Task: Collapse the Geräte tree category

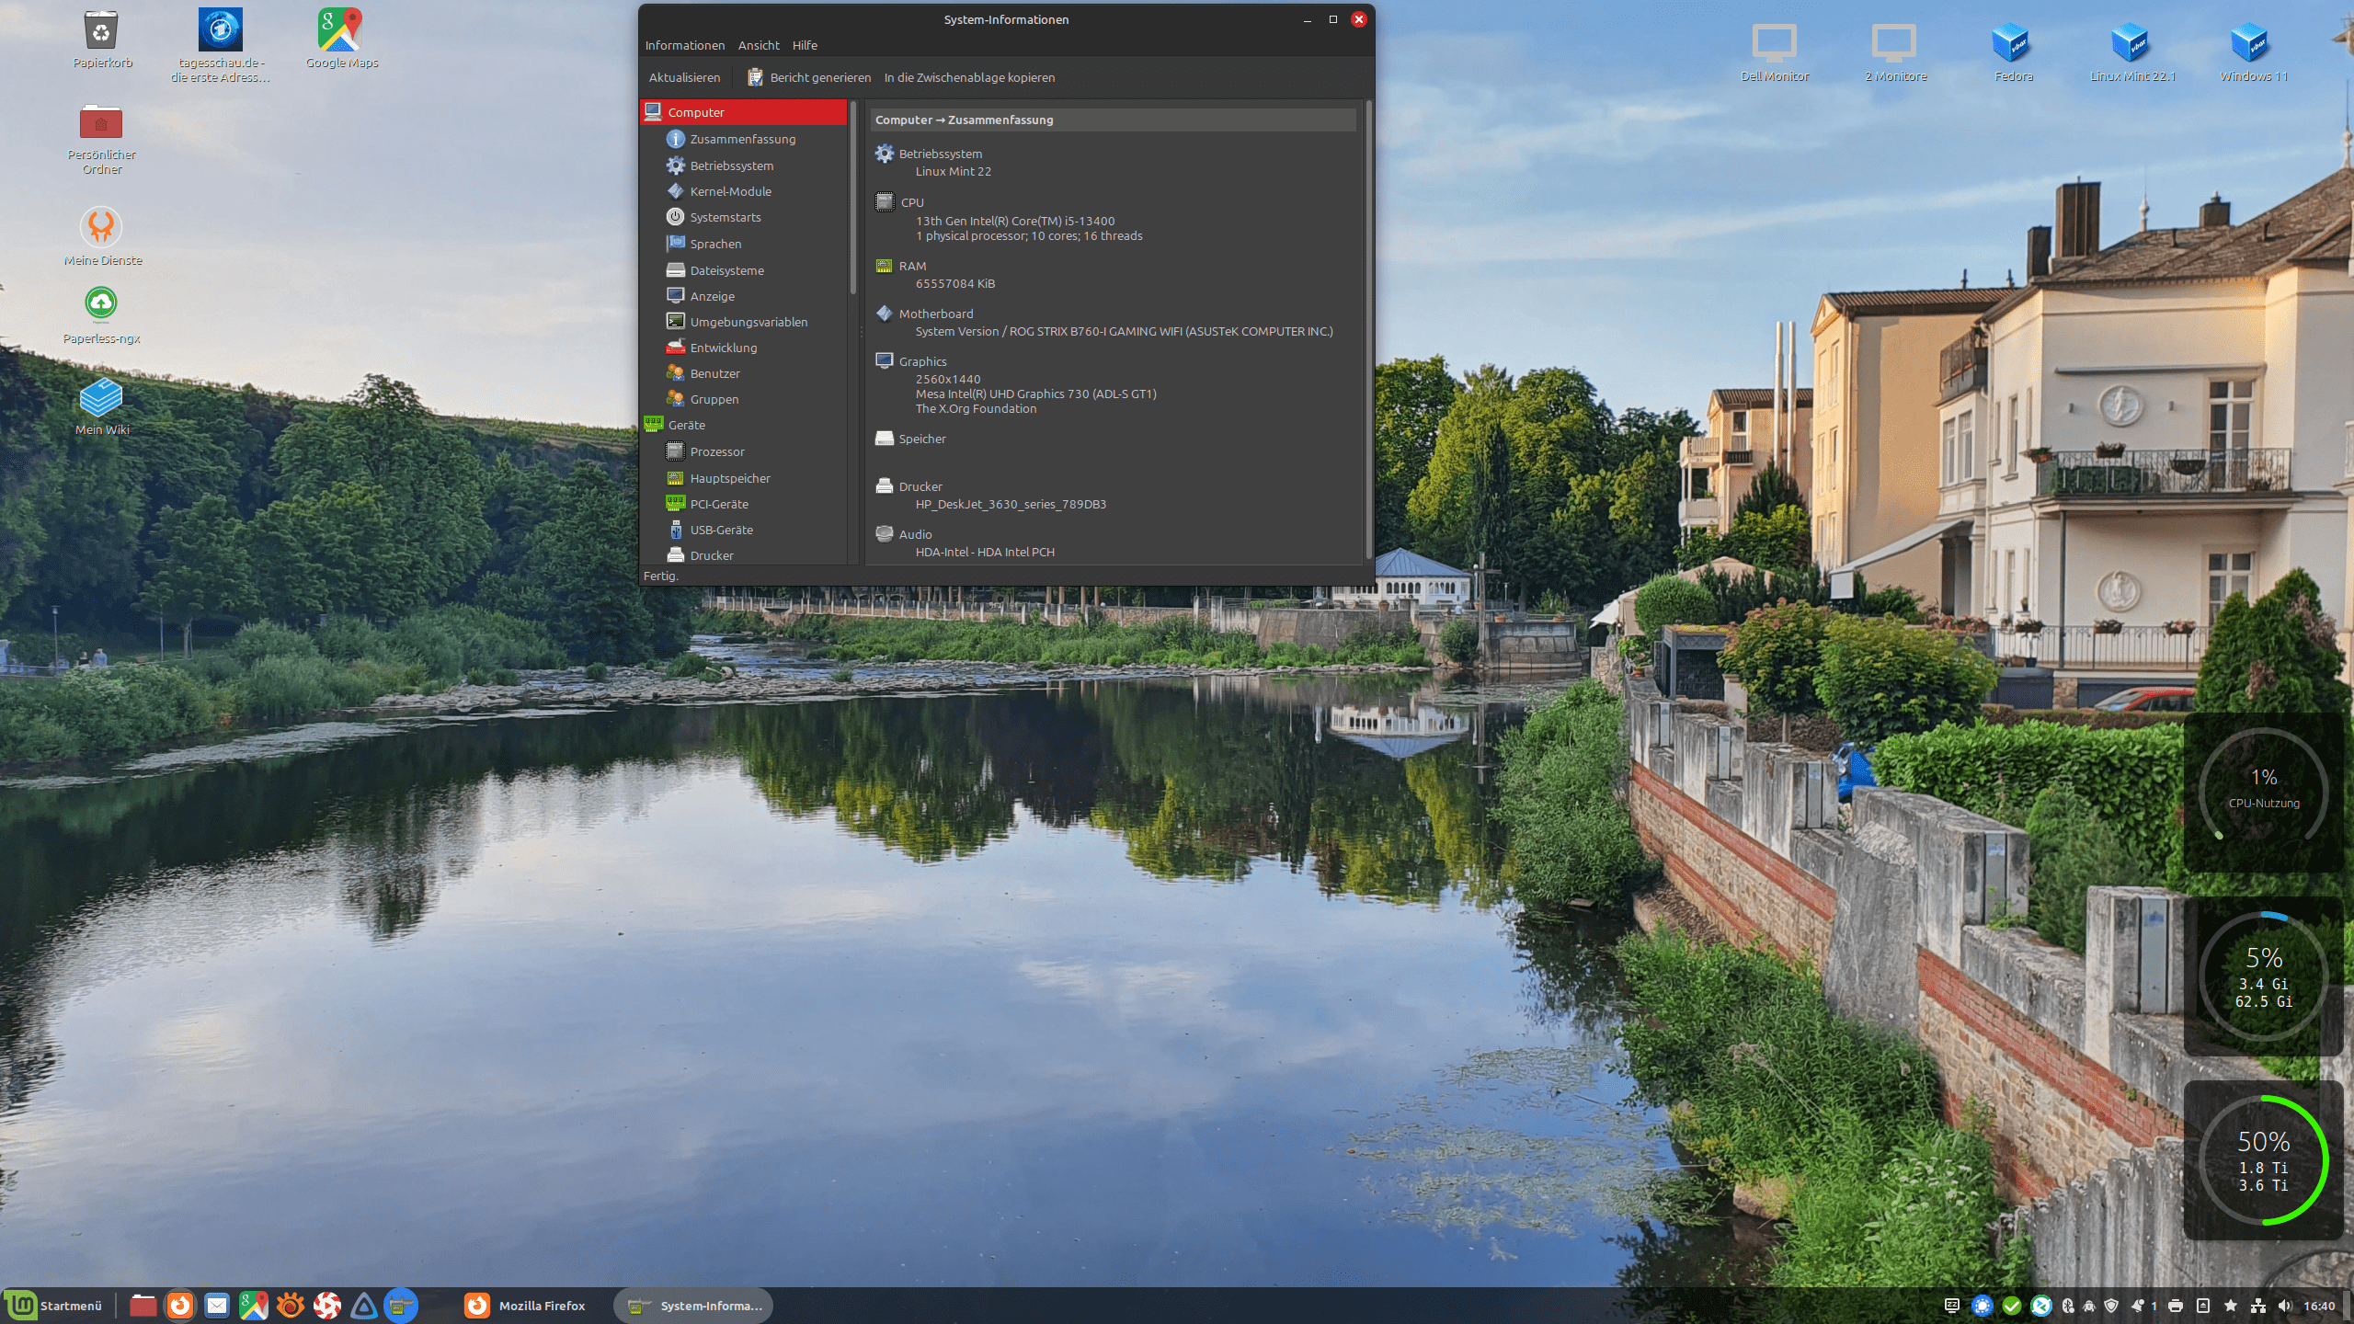Action: 686,425
